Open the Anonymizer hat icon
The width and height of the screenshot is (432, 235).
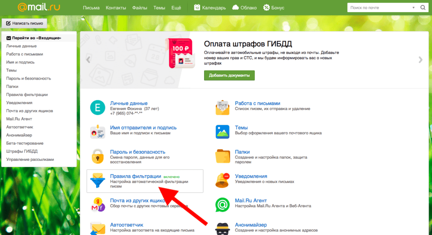(222, 228)
